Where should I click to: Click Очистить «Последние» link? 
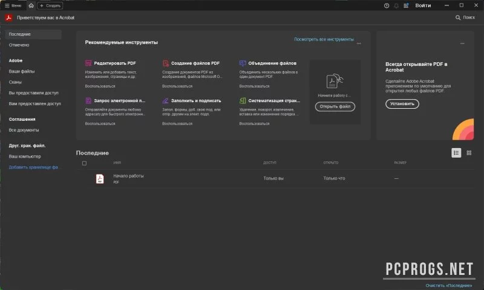pos(449,286)
